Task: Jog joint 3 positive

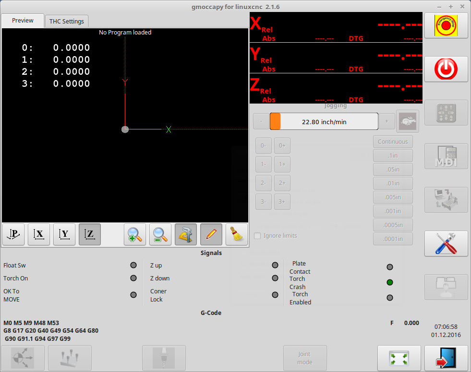Action: (282, 202)
